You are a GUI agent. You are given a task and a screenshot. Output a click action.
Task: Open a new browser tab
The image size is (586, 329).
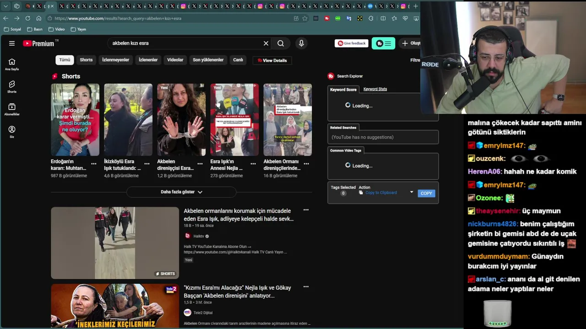(415, 6)
